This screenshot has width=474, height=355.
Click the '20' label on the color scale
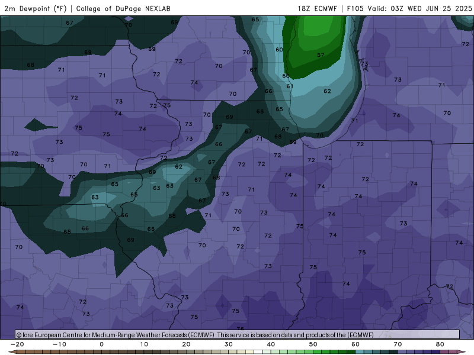(186, 344)
